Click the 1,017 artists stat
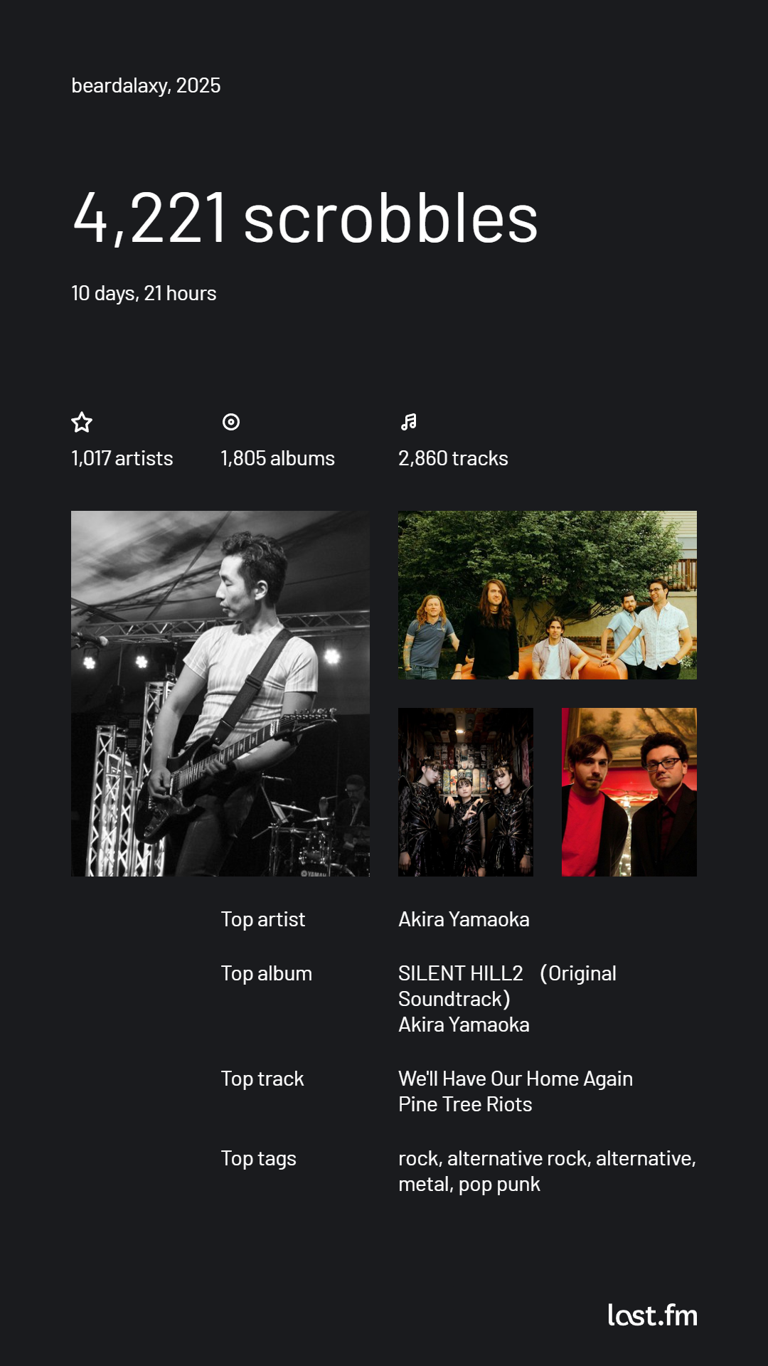Image resolution: width=768 pixels, height=1366 pixels. click(122, 458)
